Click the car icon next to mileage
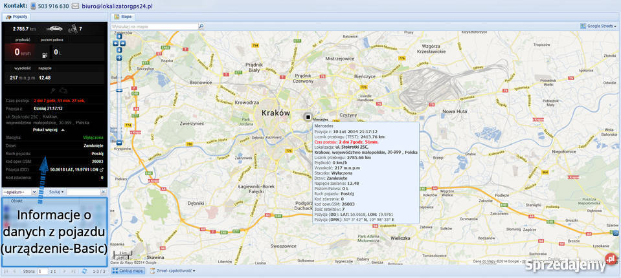Image resolution: width=621 pixels, height=278 pixels. pyautogui.click(x=54, y=28)
